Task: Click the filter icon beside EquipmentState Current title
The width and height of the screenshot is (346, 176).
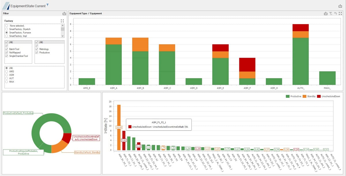Action: click(x=47, y=5)
